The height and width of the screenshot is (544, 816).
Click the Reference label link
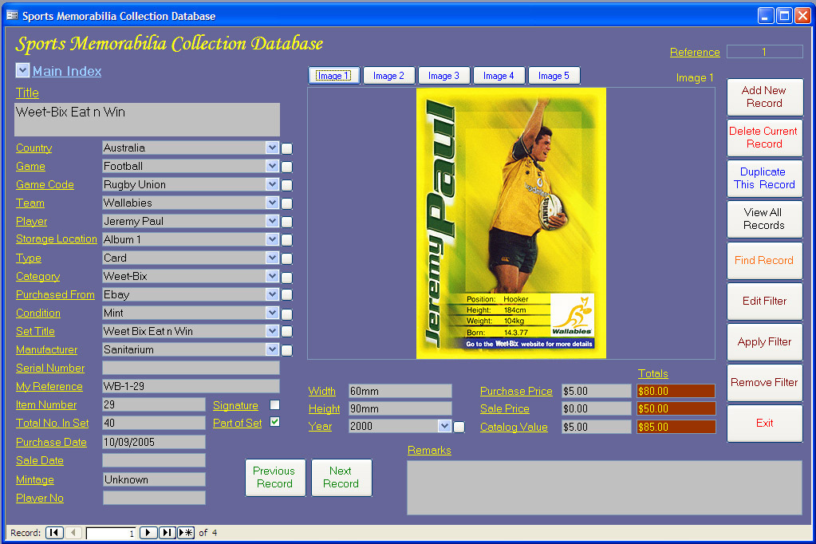coord(695,52)
